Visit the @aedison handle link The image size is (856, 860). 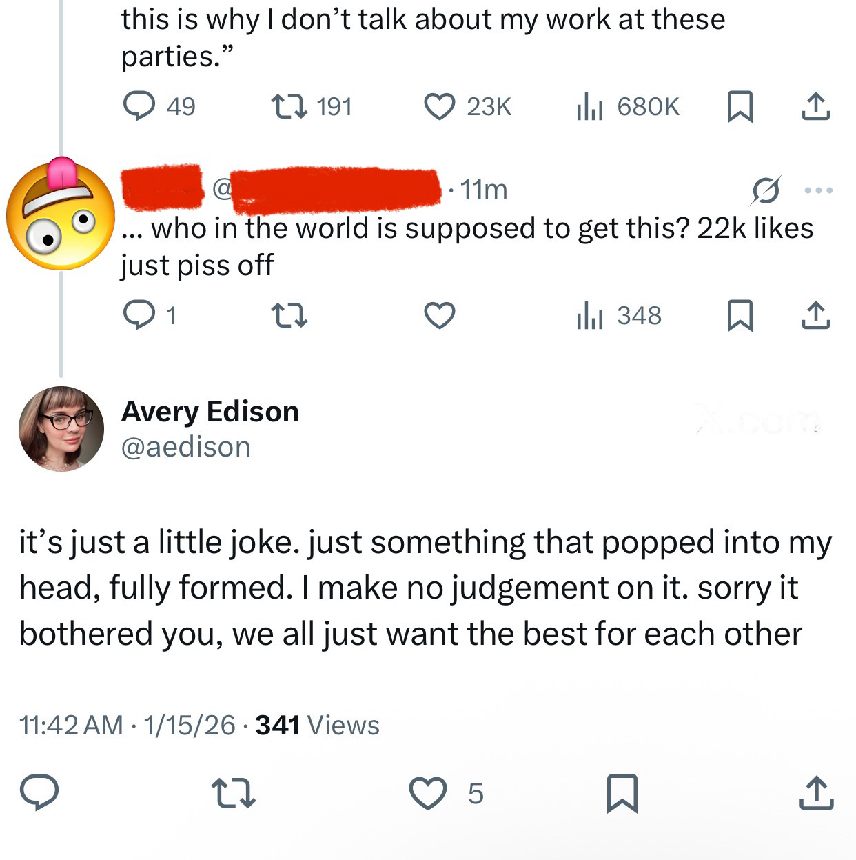click(x=185, y=447)
